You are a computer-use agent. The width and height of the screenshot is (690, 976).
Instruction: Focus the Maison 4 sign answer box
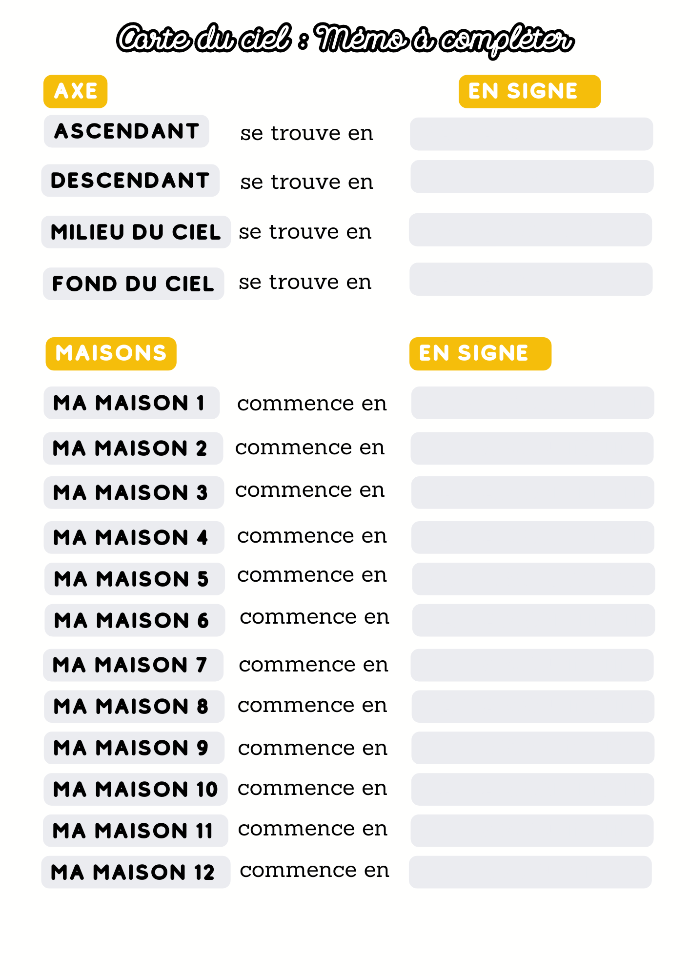pyautogui.click(x=532, y=537)
